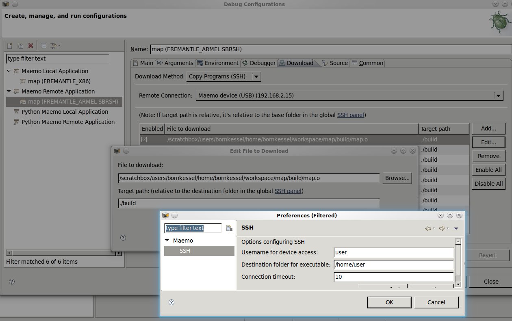
Task: Open help in the Preferences dialog
Action: pos(171,302)
